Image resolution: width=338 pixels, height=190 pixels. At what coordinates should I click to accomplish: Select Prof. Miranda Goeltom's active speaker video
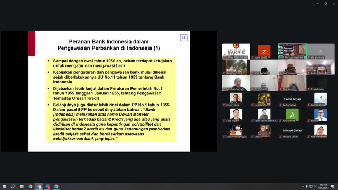coord(292,51)
